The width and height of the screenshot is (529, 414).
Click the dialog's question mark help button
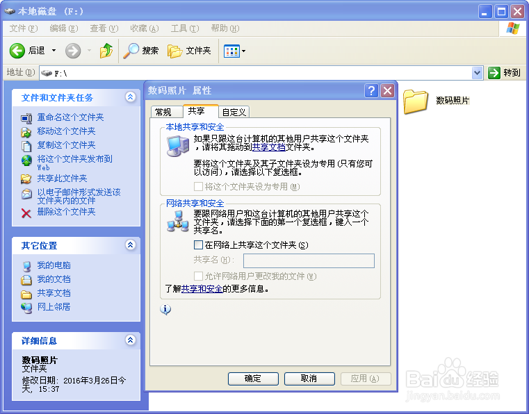pyautogui.click(x=371, y=90)
